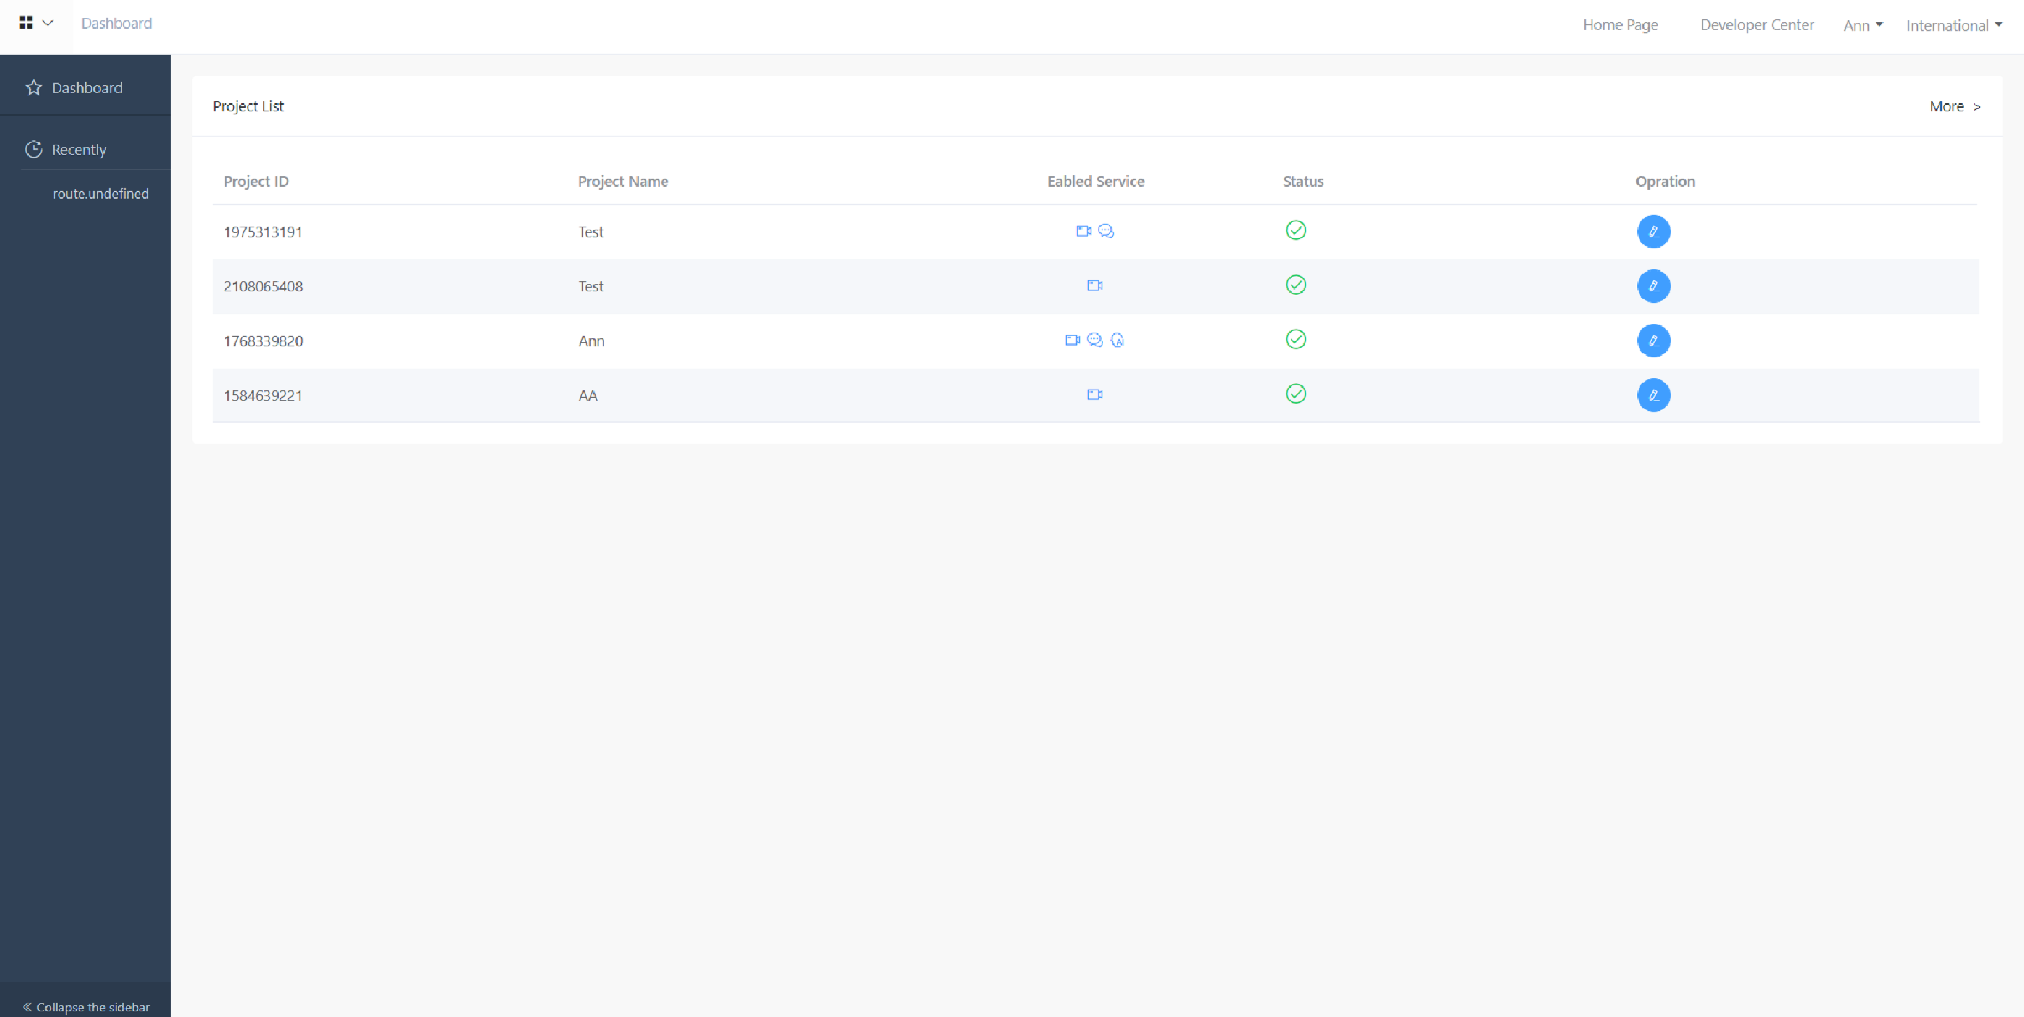Select Recently in the sidebar

pos(79,149)
